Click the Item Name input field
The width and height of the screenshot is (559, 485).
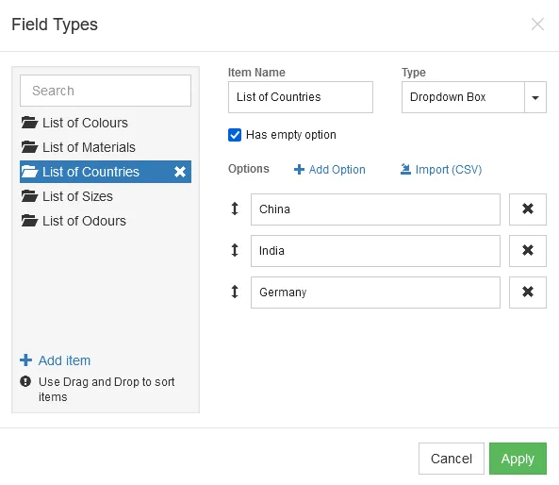click(x=301, y=97)
